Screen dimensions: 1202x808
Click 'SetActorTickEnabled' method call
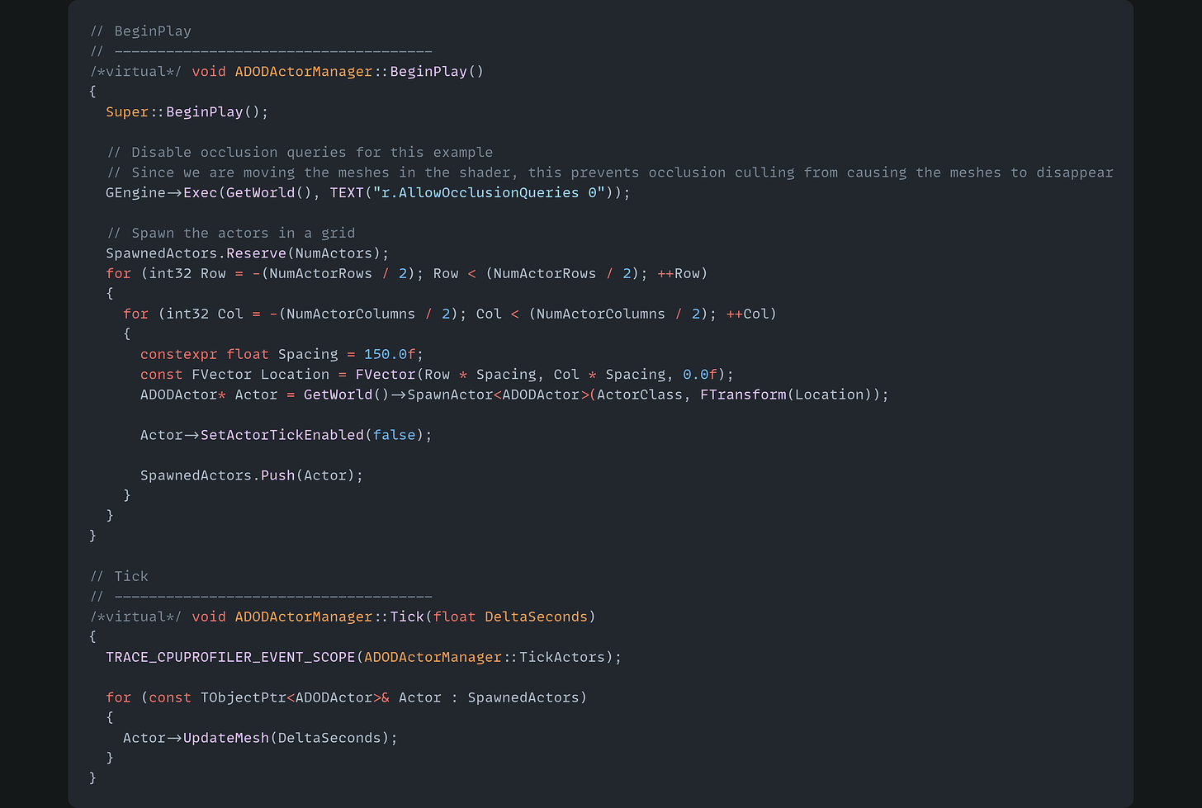pyautogui.click(x=282, y=435)
